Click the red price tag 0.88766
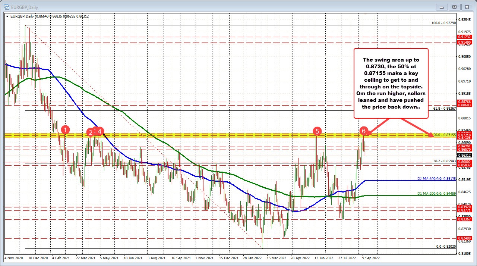 click(465, 101)
